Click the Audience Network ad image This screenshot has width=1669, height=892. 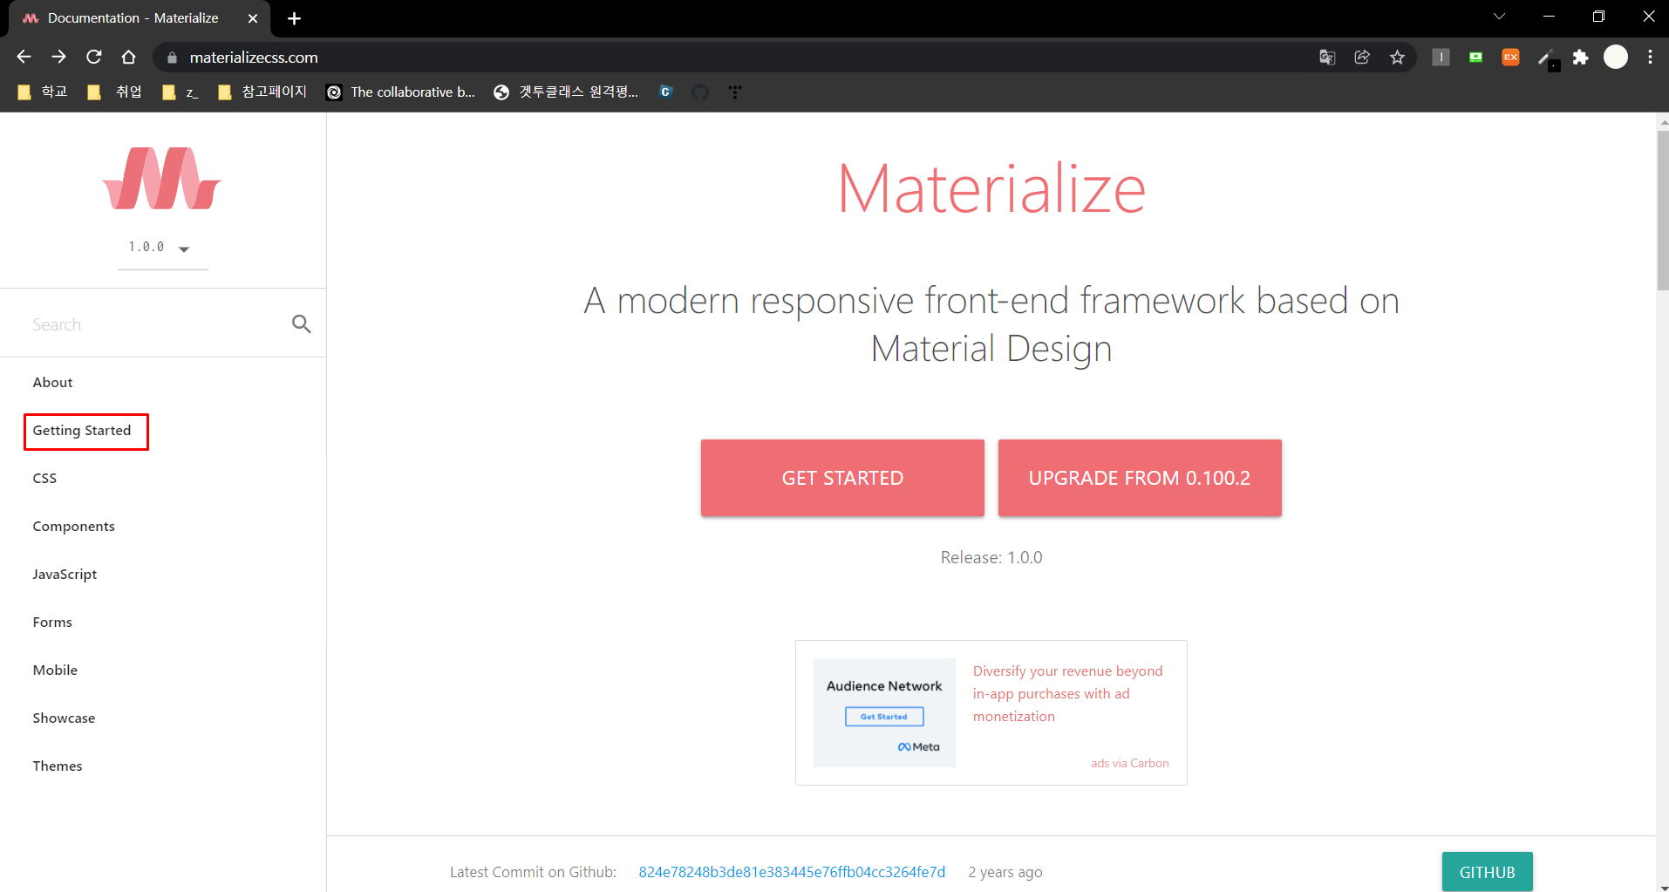884,712
